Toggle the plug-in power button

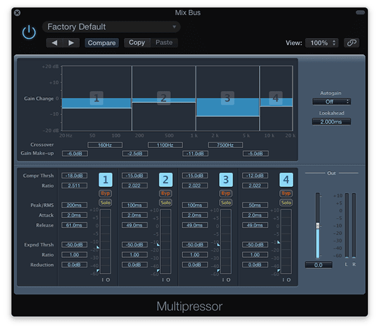(29, 32)
